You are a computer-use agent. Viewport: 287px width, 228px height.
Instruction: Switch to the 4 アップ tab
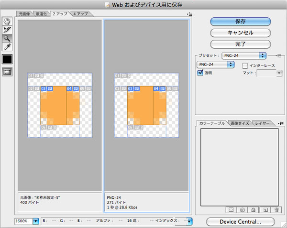[80, 14]
